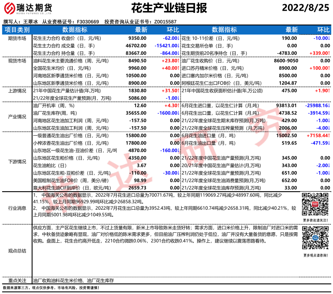
Task: Click the report date 2022/8/25
Action: coord(305,8)
